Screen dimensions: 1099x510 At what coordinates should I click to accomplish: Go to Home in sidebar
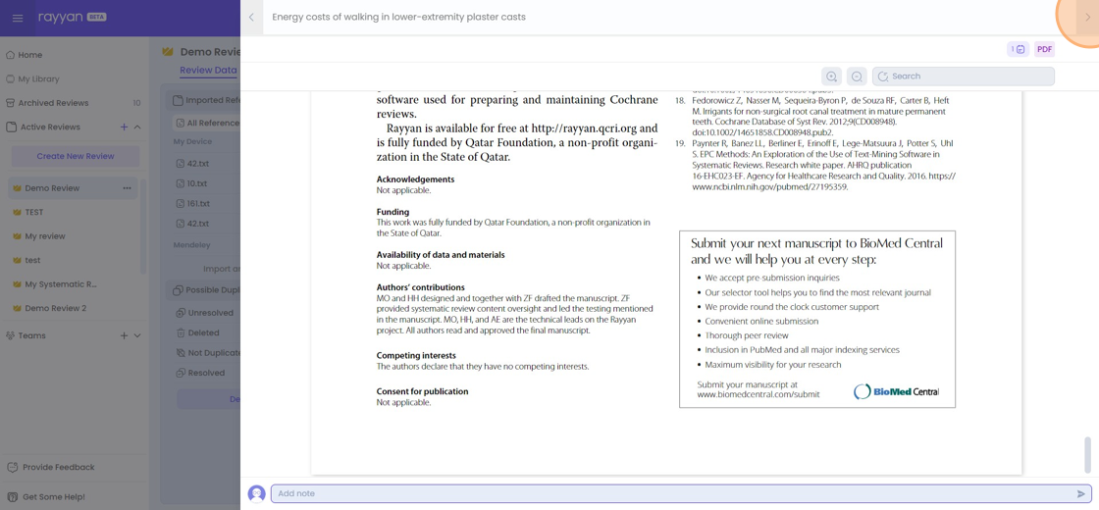tap(30, 55)
